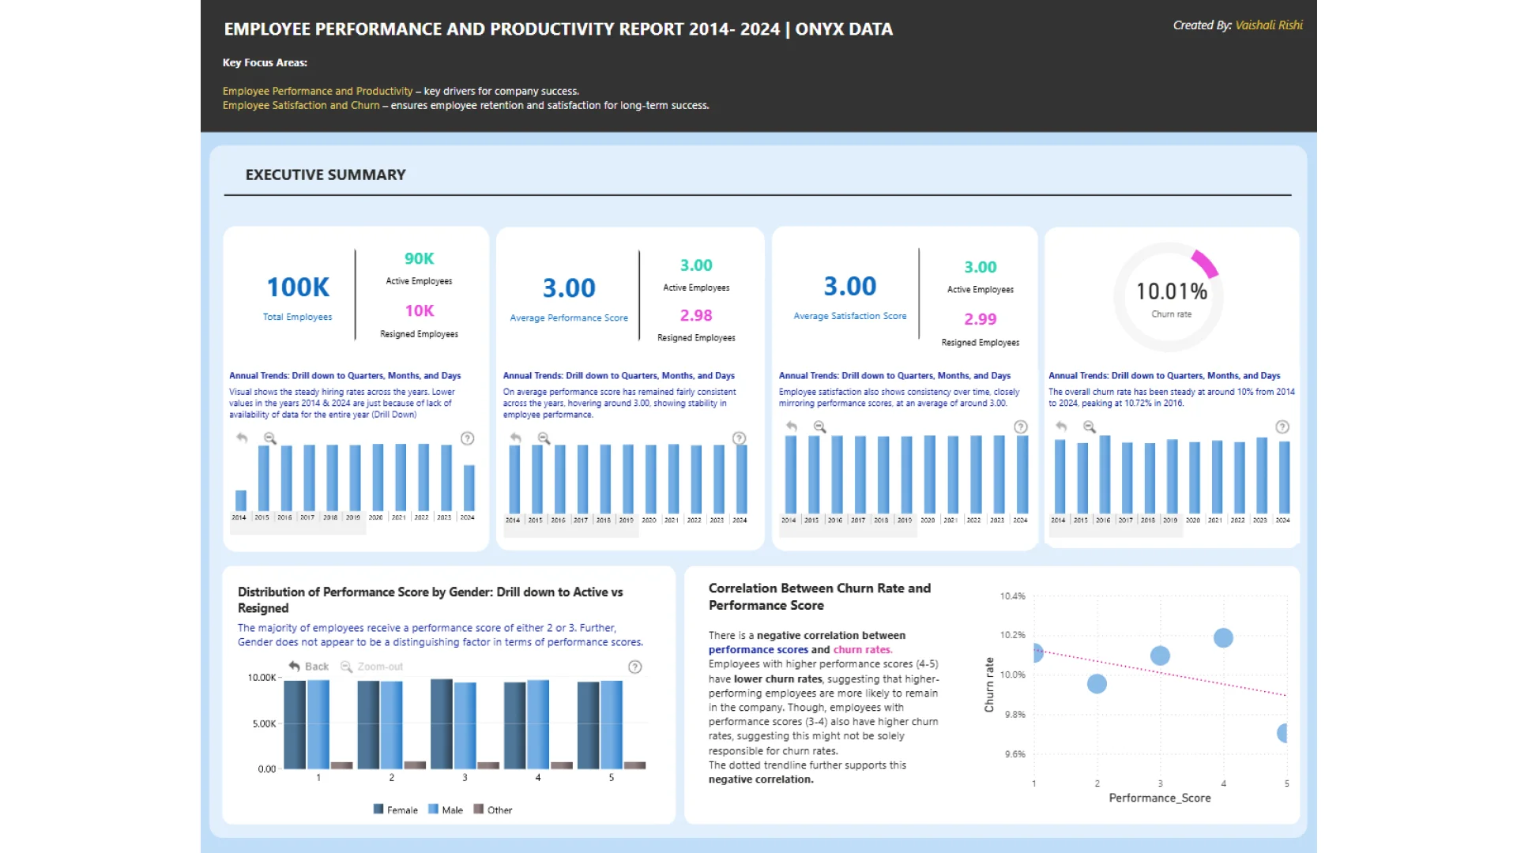
Task: Click the Key Focus Areas label
Action: [x=265, y=62]
